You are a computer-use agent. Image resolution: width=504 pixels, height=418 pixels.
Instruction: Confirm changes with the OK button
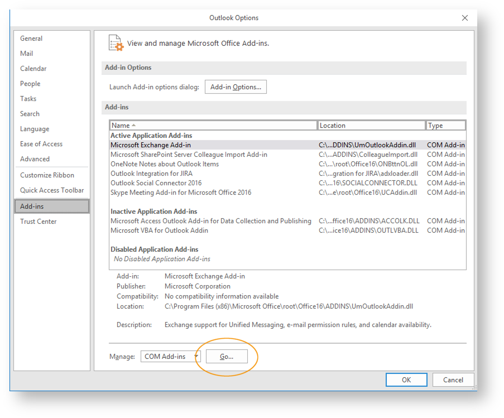point(406,379)
